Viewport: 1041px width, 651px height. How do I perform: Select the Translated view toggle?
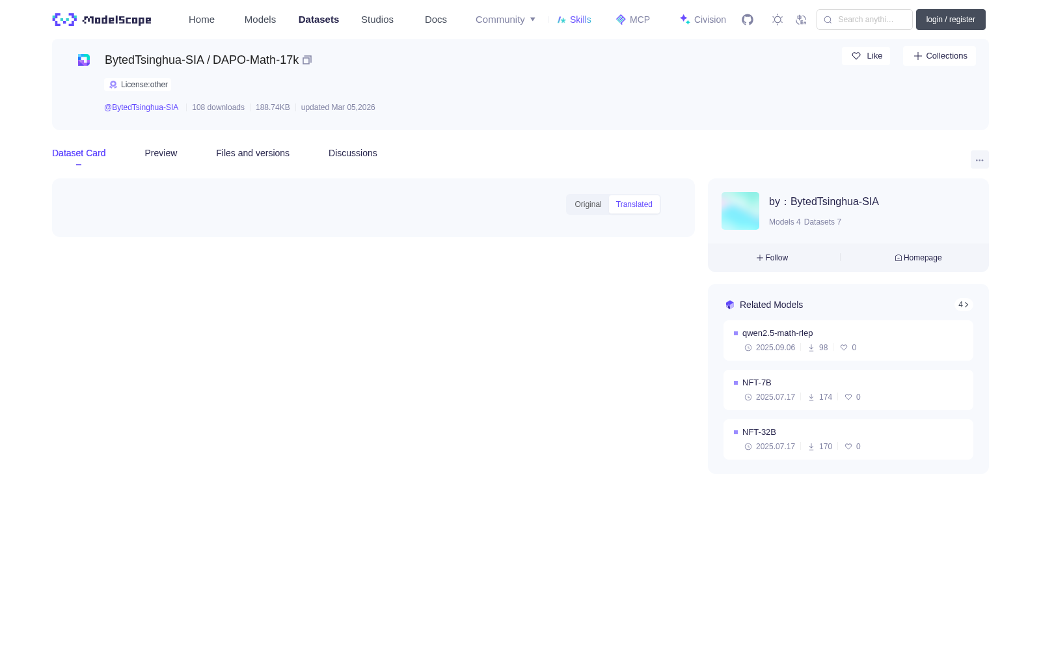[634, 204]
